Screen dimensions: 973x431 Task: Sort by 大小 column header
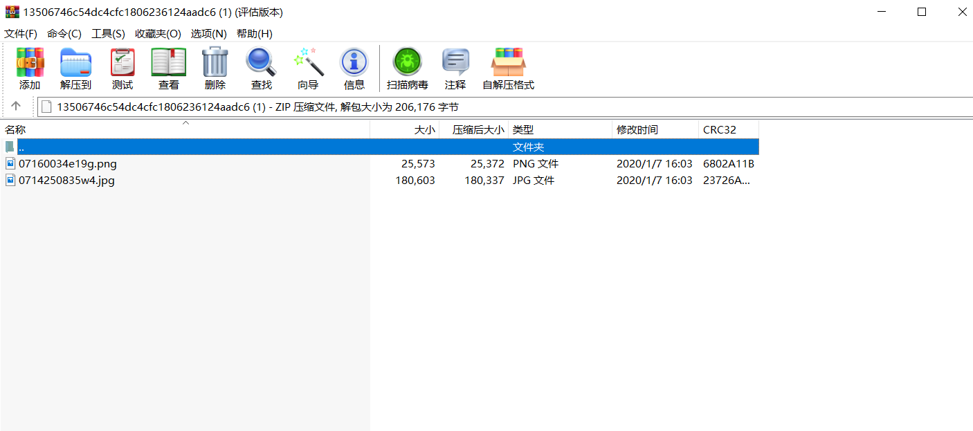(405, 129)
